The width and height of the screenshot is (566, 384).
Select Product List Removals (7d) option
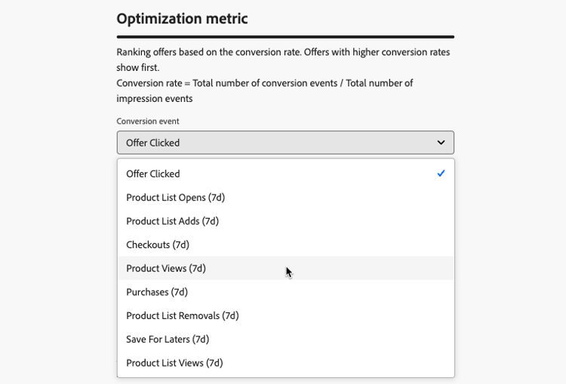click(182, 315)
